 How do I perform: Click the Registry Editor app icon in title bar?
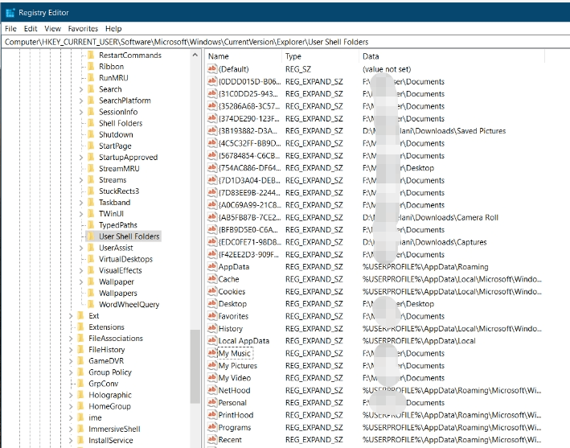tap(10, 13)
